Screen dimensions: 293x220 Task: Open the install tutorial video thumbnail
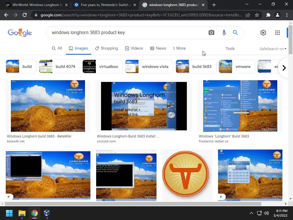tap(144, 106)
